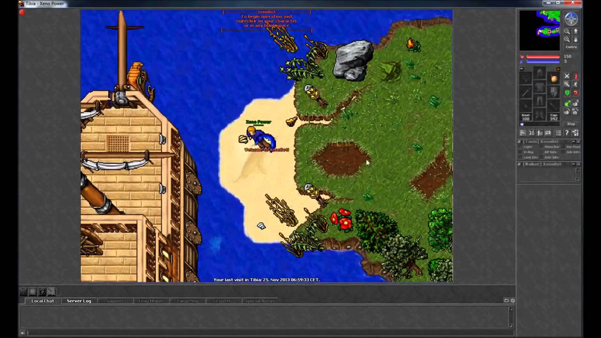Enable the X-Ray checkbox in Tools
This screenshot has width=601, height=338.
coord(520,152)
